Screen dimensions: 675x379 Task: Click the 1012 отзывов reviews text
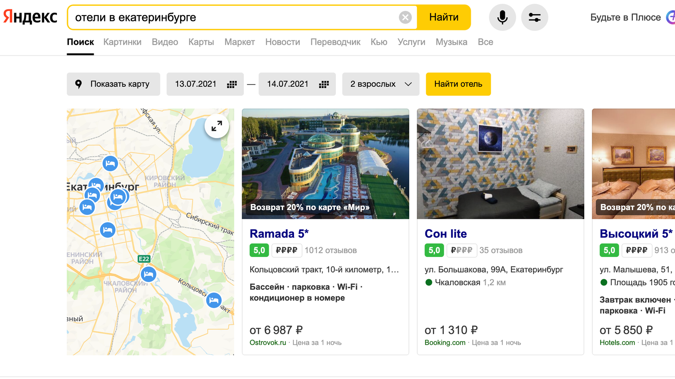(x=331, y=251)
